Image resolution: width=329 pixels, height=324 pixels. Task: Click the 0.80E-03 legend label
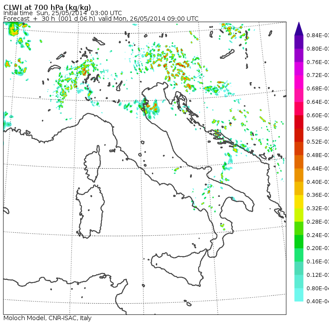point(318,48)
